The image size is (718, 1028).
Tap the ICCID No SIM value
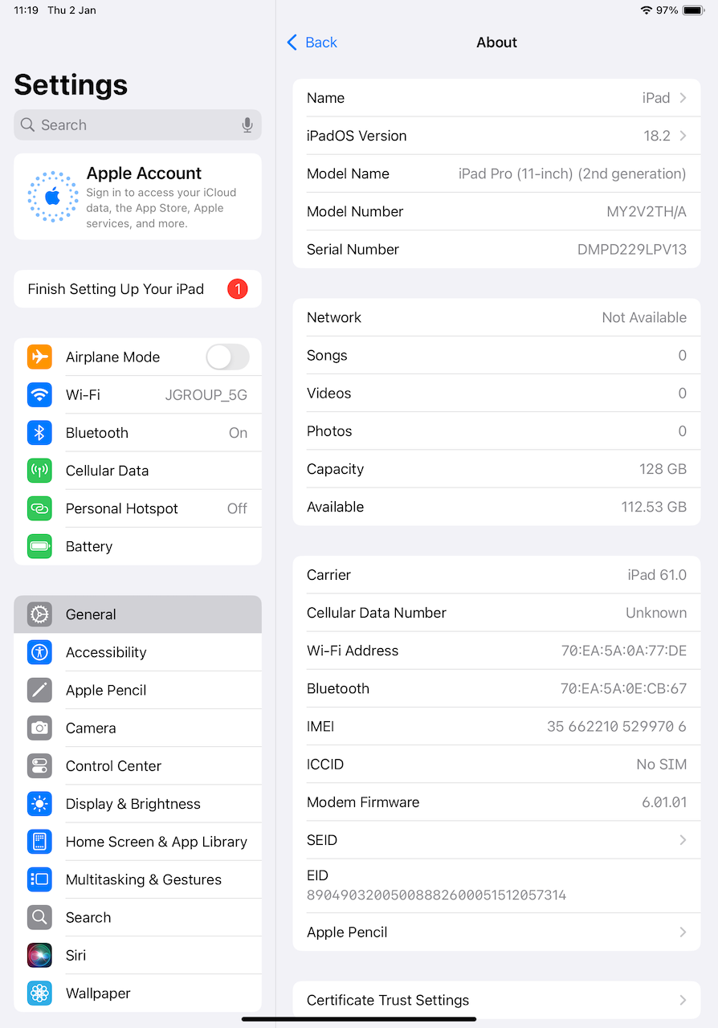pyautogui.click(x=662, y=764)
